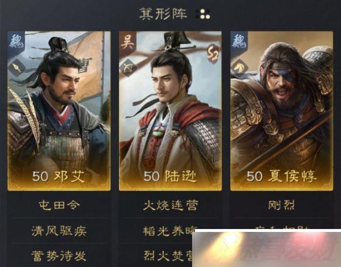Screen dimensions: 341x267
Task: Open the 邓艾 hero card portrait
Action: coord(59,111)
